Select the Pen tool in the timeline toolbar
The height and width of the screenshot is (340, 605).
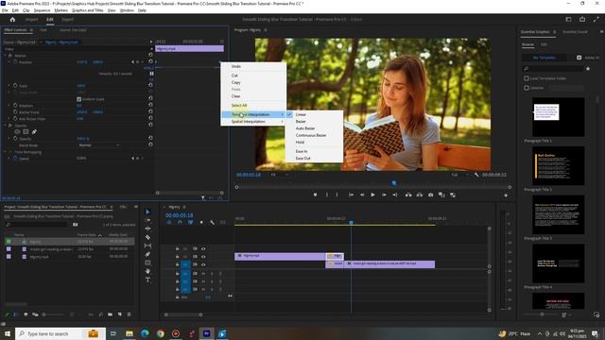point(147,254)
